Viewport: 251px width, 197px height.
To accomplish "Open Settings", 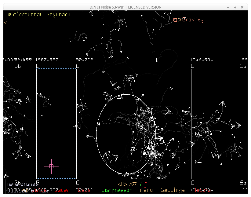I will [173, 190].
